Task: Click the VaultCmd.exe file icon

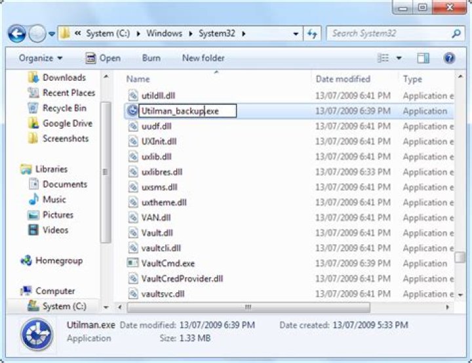Action: coord(132,263)
